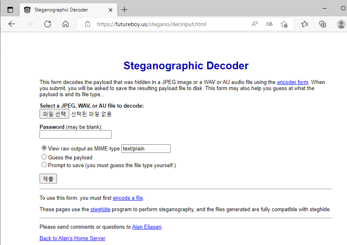Open the tab actions menu icon

click(10, 10)
